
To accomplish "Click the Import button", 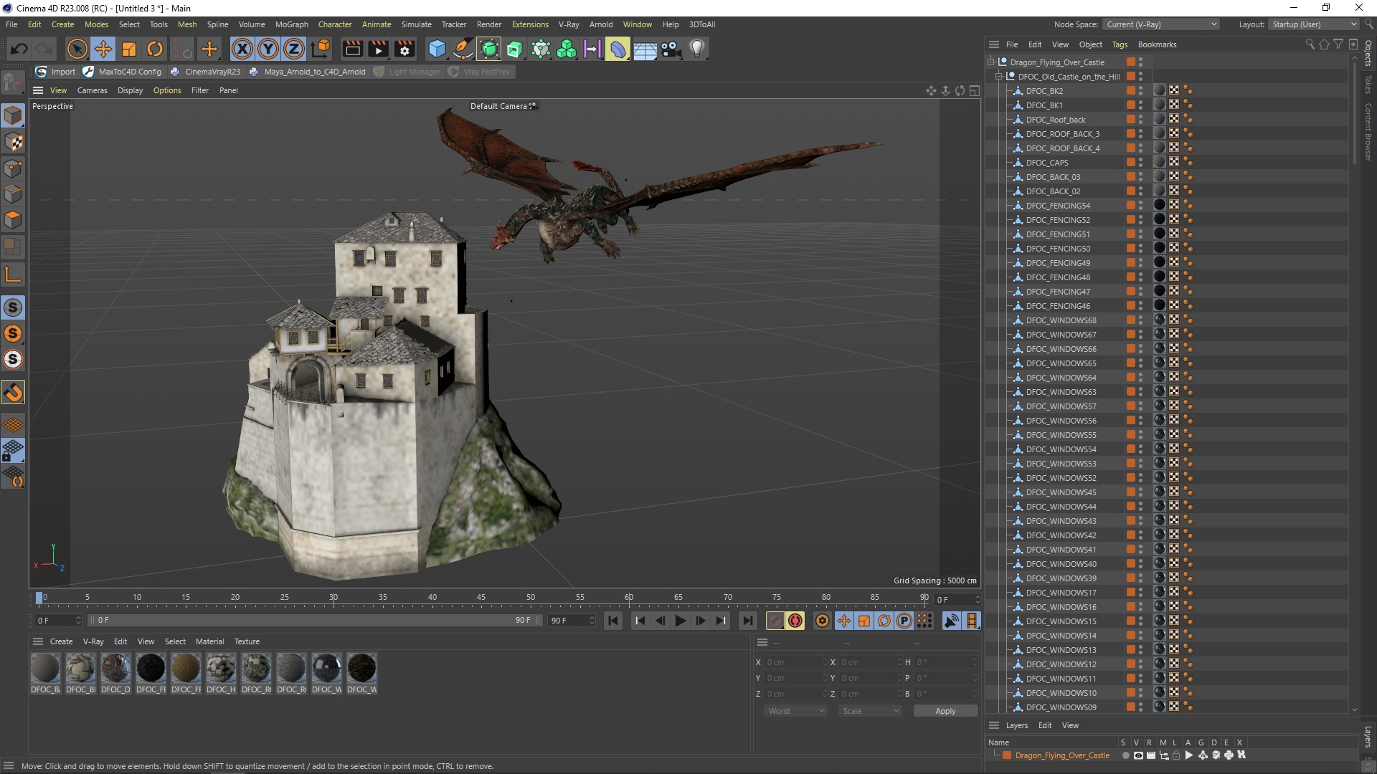I will coord(56,72).
